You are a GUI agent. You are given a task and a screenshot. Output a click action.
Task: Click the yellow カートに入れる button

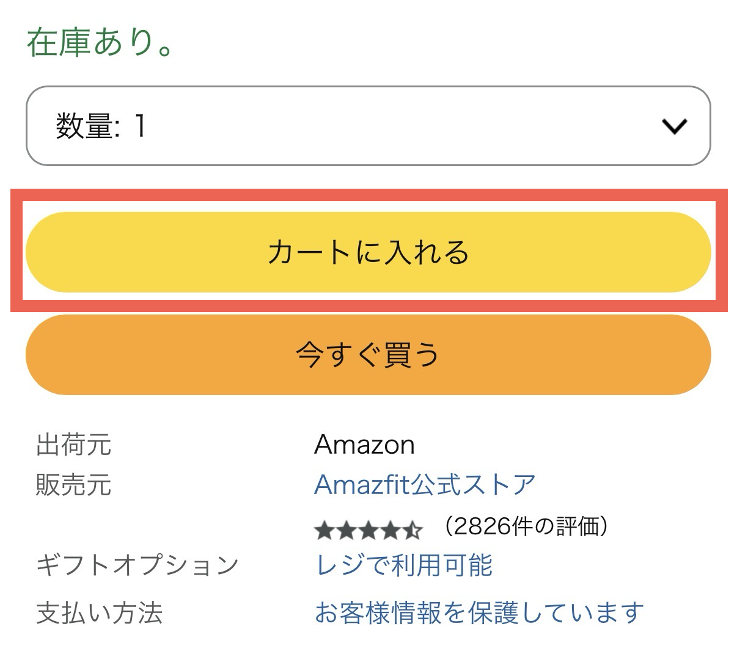368,252
